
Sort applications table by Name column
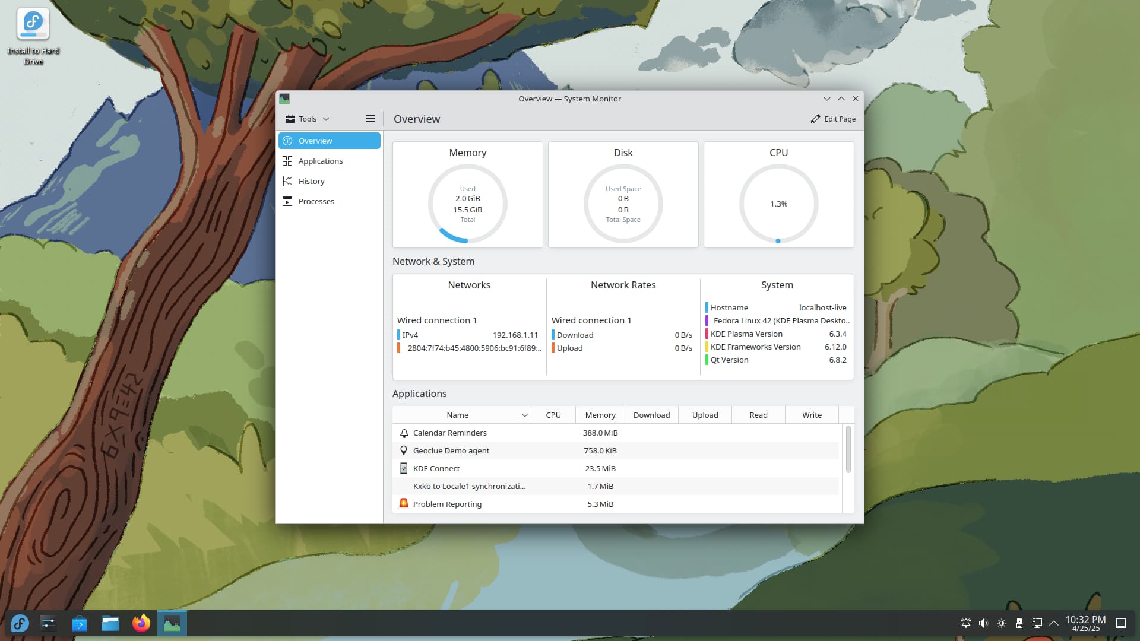pyautogui.click(x=457, y=415)
